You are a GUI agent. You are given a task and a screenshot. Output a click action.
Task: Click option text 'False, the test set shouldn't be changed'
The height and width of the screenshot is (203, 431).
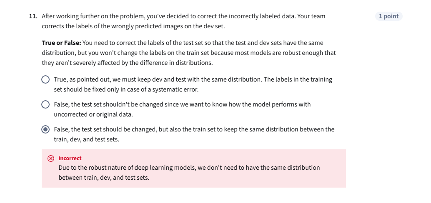pyautogui.click(x=113, y=104)
